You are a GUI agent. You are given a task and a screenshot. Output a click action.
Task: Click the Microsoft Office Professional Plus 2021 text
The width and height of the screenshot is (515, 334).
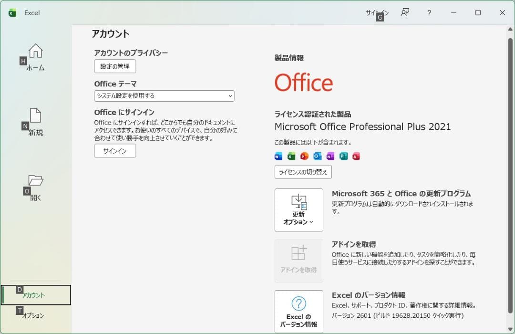coord(362,127)
